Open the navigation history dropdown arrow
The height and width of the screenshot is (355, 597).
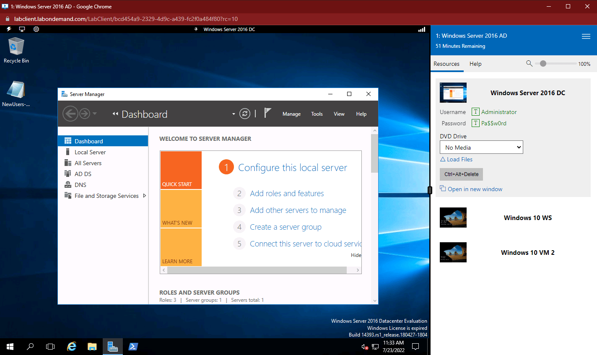95,114
